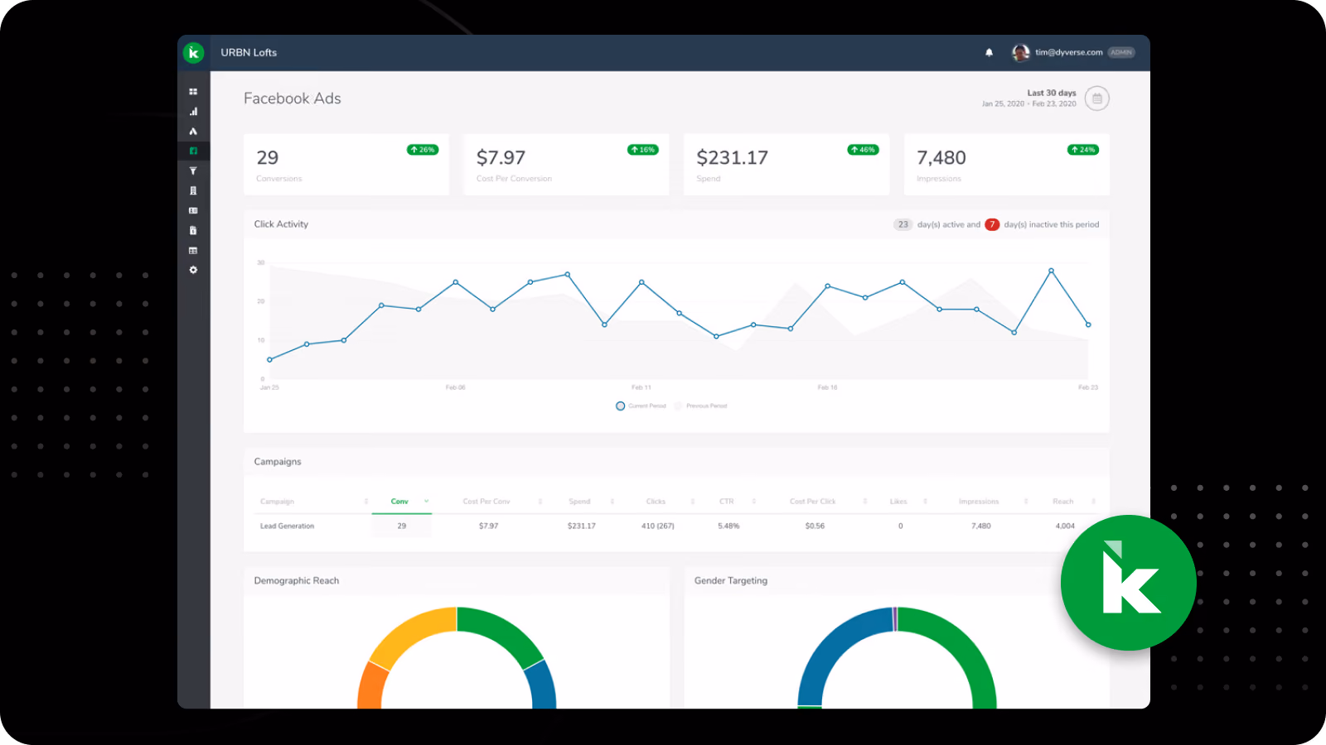The height and width of the screenshot is (745, 1326).
Task: Open the table layout icon in sidebar
Action: (193, 250)
